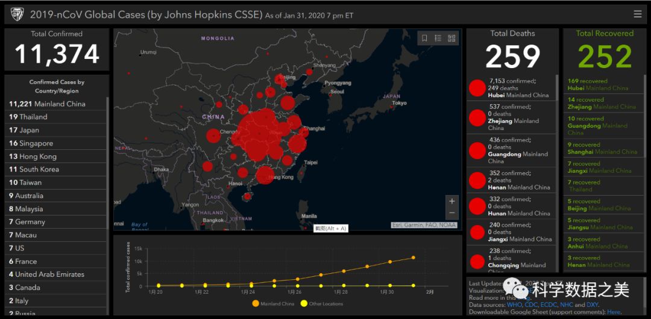
Task: Show the map legend list
Action: 438,39
